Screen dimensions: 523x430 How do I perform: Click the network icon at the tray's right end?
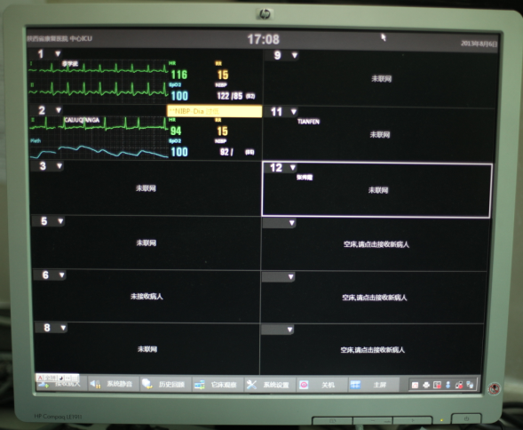(x=470, y=385)
